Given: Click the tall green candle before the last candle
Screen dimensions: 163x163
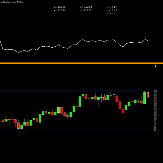Looking at the screenshot, I should tap(144, 98).
